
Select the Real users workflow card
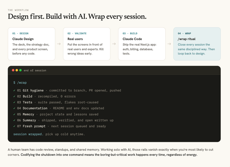tap(87, 44)
